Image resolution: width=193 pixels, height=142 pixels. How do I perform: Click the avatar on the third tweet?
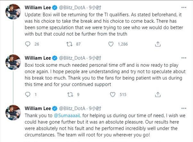click(x=13, y=113)
